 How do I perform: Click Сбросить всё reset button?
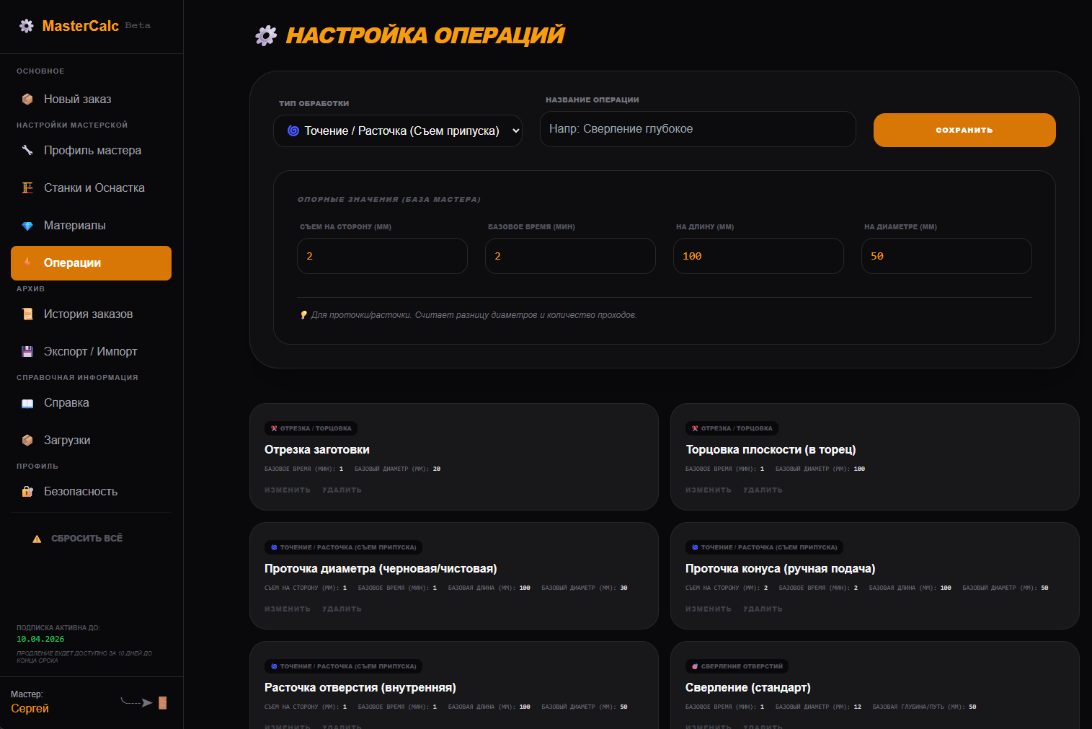(86, 539)
